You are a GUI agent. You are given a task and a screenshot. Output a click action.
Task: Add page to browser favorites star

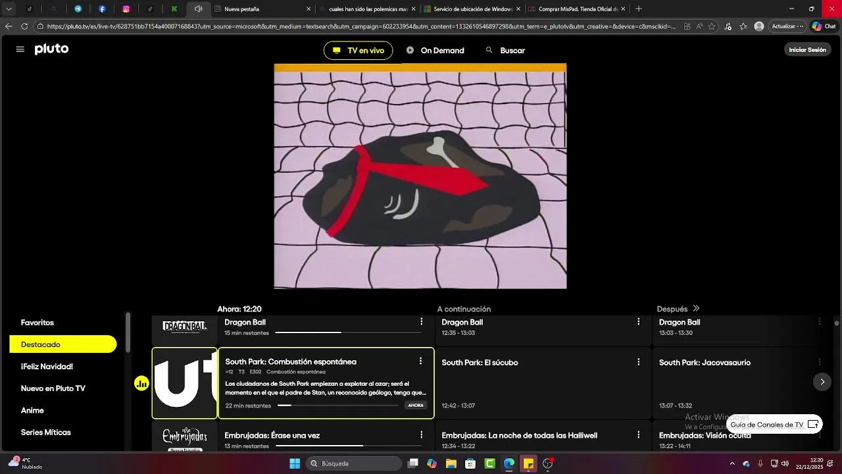(712, 26)
